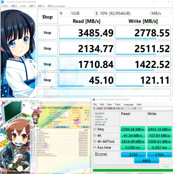Open CrystalDiskMark 帮助(H) menu
The width and height of the screenshot is (173, 174).
point(41,6)
